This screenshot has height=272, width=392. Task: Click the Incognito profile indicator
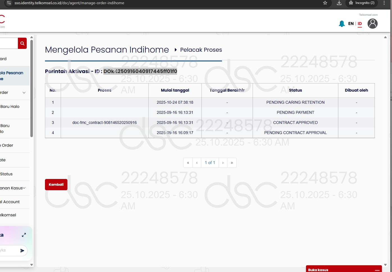(x=362, y=3)
